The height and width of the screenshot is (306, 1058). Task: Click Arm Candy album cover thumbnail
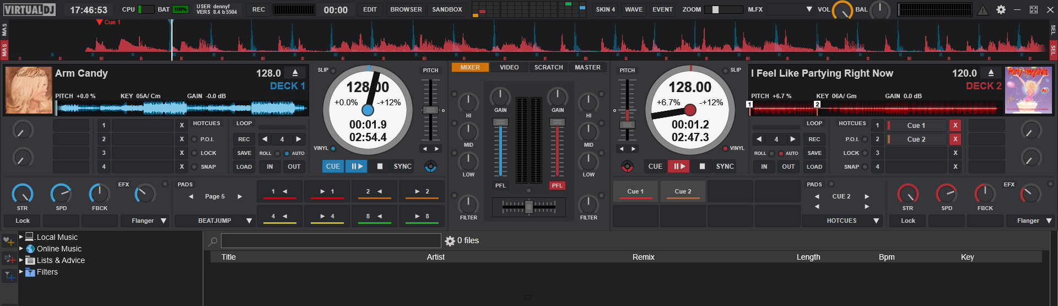[29, 90]
